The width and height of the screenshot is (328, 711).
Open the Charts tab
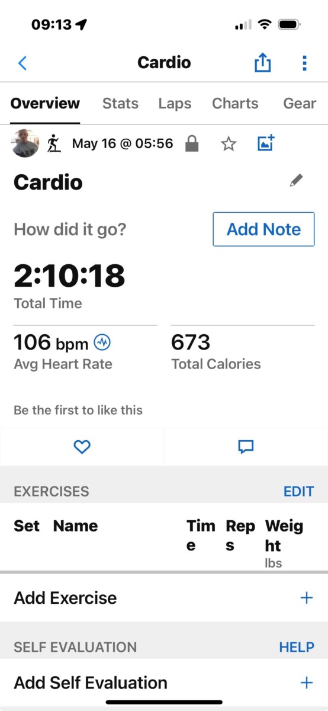[x=235, y=103]
